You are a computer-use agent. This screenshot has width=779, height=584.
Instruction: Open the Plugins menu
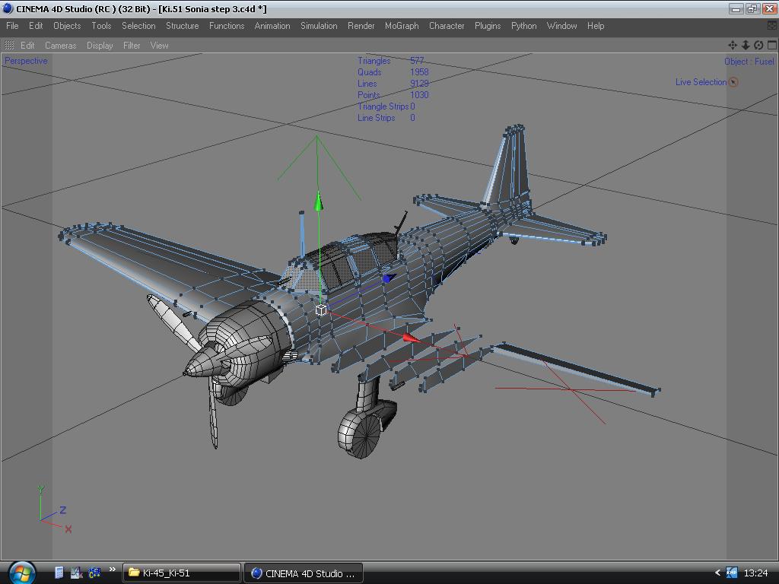click(x=488, y=26)
